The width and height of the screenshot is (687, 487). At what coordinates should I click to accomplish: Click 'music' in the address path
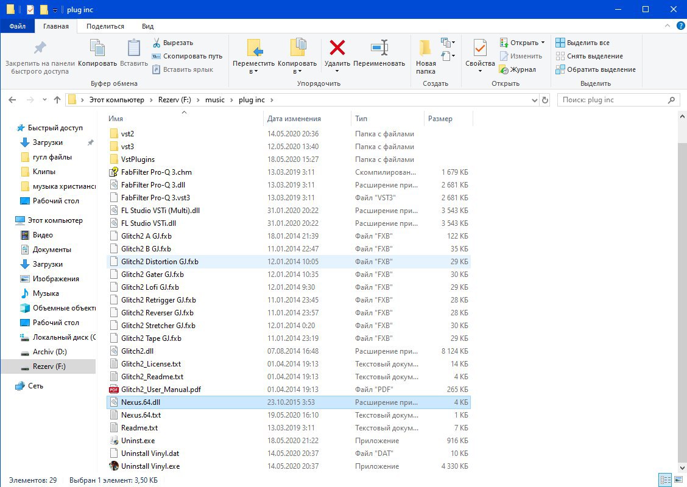(x=214, y=100)
